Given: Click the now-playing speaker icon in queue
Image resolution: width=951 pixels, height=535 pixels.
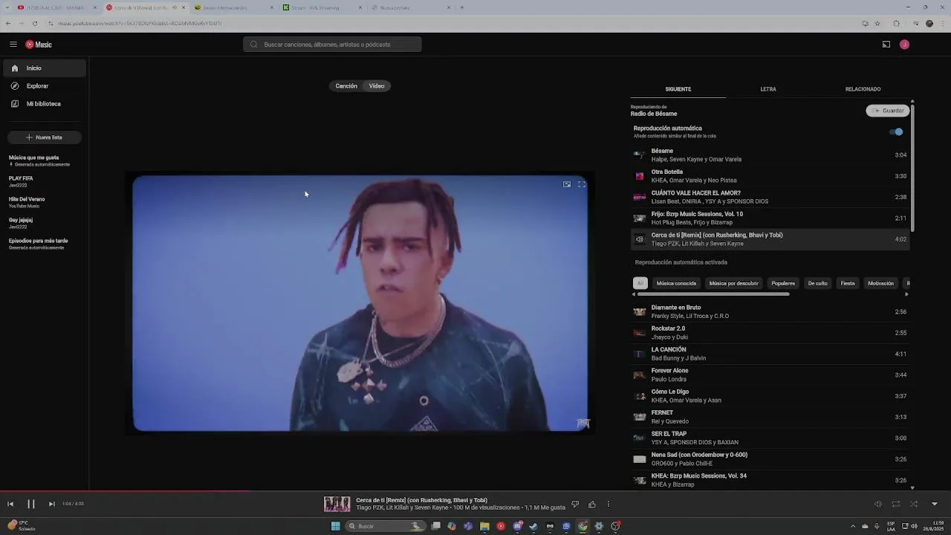Looking at the screenshot, I should (x=640, y=239).
